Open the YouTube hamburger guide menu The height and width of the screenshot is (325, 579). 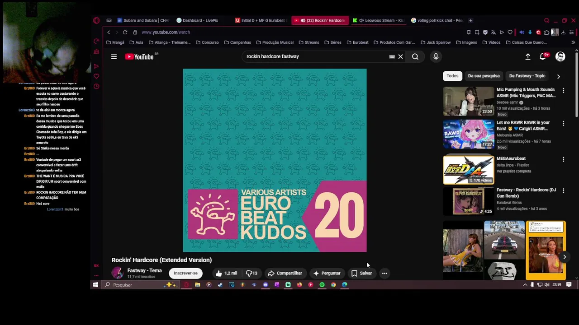click(x=114, y=56)
